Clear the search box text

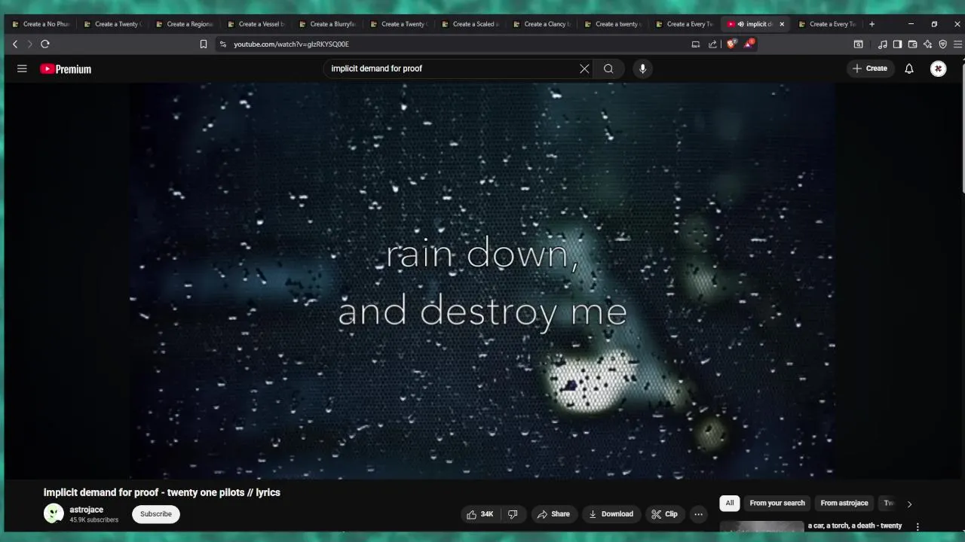pos(584,69)
